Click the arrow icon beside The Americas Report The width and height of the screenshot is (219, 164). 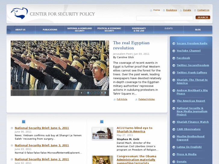(174, 101)
